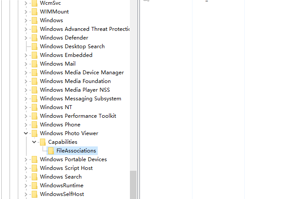This screenshot has width=292, height=199.
Task: Select the Windows Desktop Search label
Action: coord(72,46)
